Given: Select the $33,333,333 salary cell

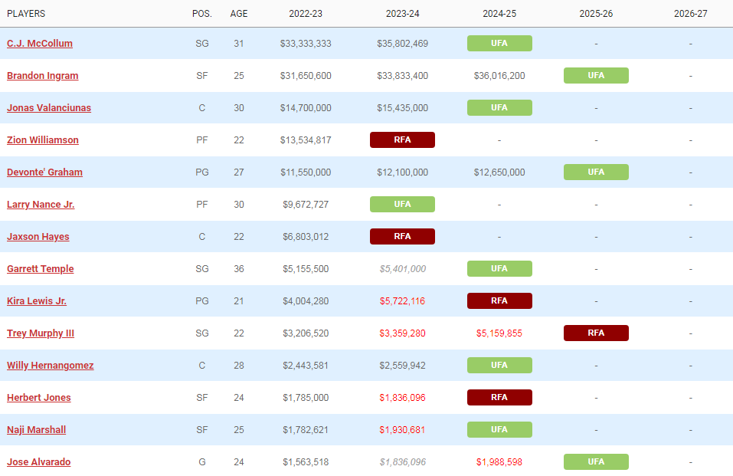Looking at the screenshot, I should click(306, 44).
